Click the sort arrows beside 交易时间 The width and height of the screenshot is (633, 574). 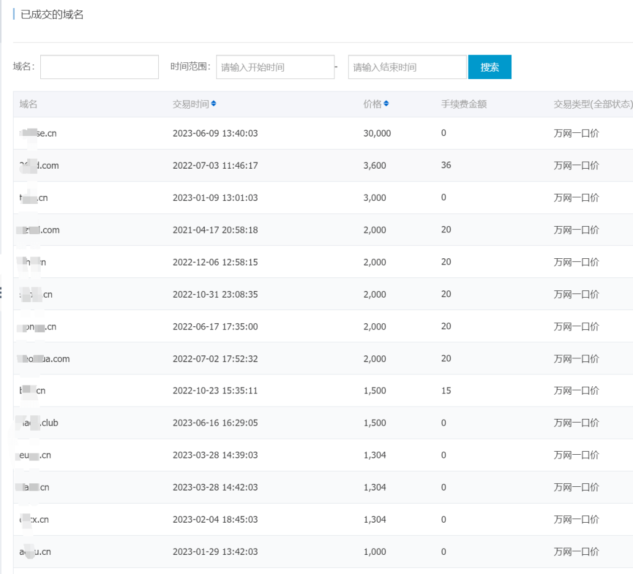tap(213, 104)
